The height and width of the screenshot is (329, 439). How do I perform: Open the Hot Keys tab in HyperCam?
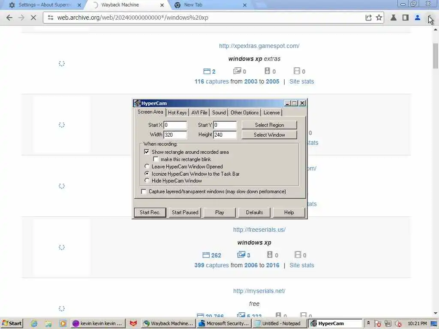[177, 113]
